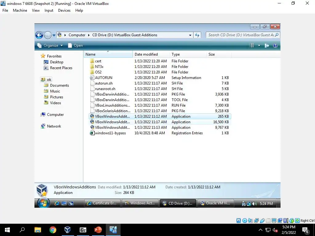This screenshot has width=315, height=236.
Task: Select the autorun.sh file
Action: click(x=160, y=83)
